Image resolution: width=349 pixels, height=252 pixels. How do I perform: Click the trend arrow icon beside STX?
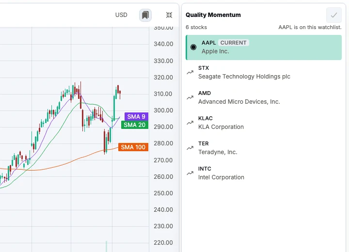click(x=190, y=72)
